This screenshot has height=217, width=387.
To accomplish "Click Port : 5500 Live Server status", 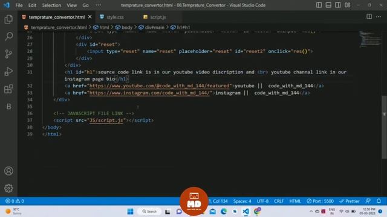I will (320, 201).
